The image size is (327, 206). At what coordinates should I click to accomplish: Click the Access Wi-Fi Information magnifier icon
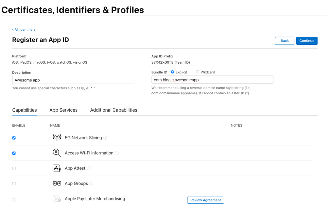(x=57, y=153)
